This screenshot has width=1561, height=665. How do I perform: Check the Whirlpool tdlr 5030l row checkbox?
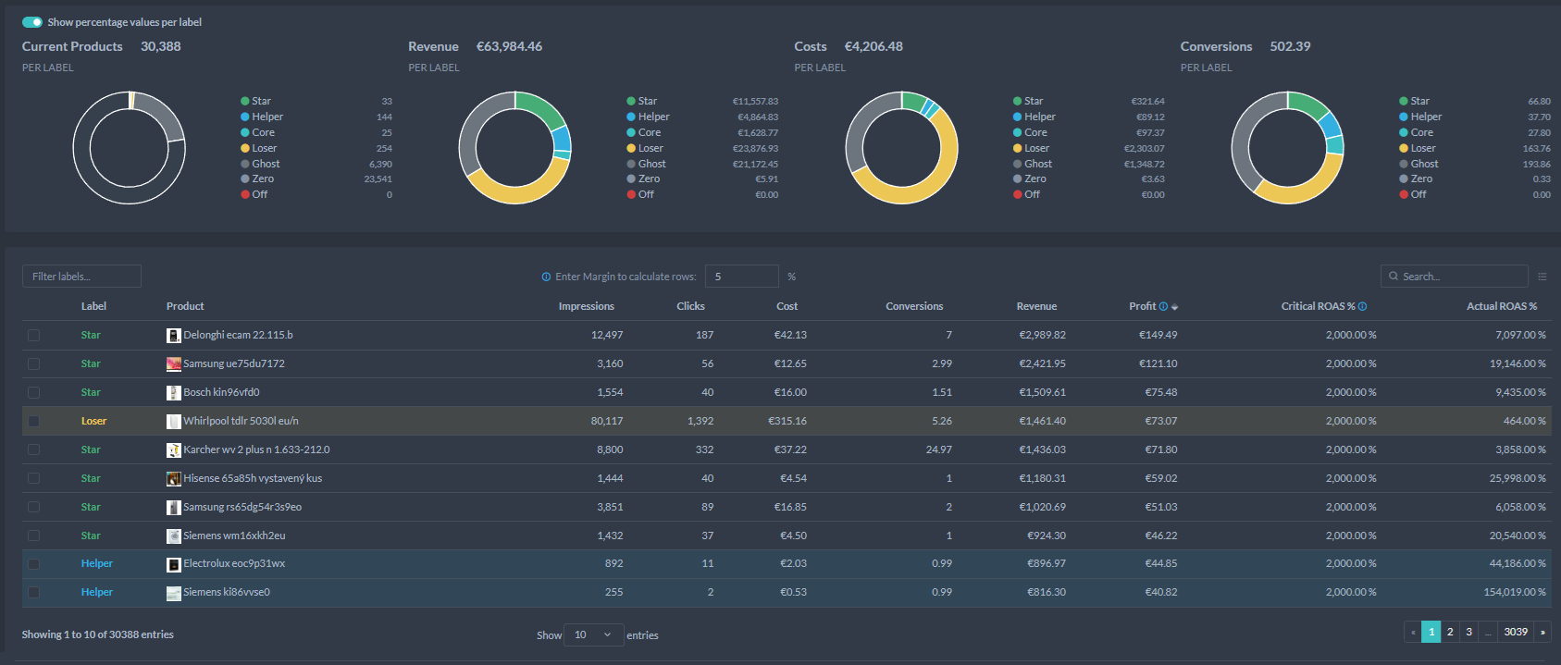coord(34,422)
